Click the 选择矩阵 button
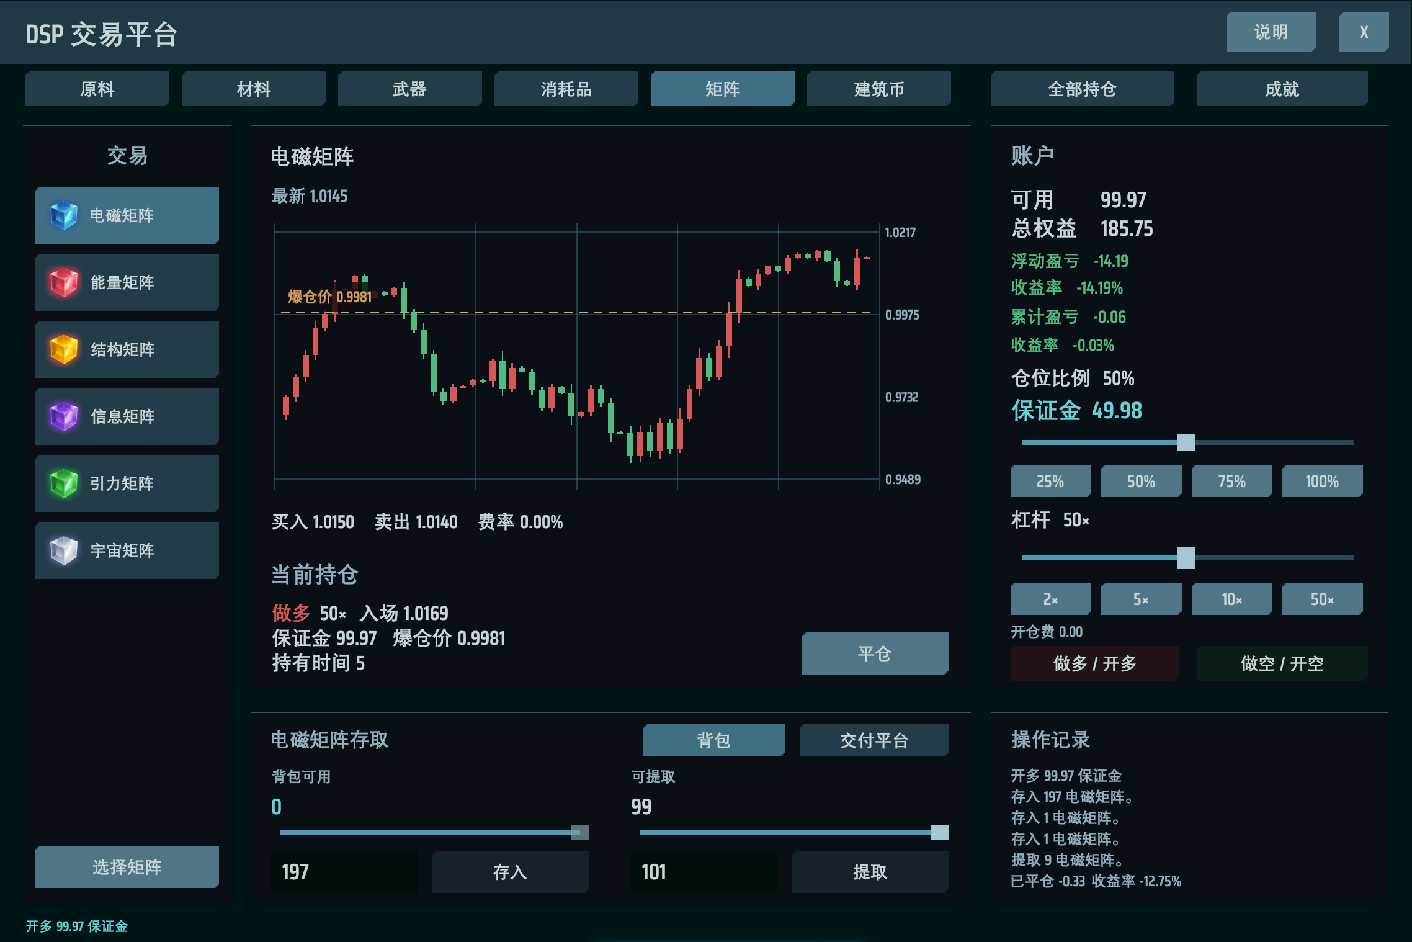 point(127,867)
